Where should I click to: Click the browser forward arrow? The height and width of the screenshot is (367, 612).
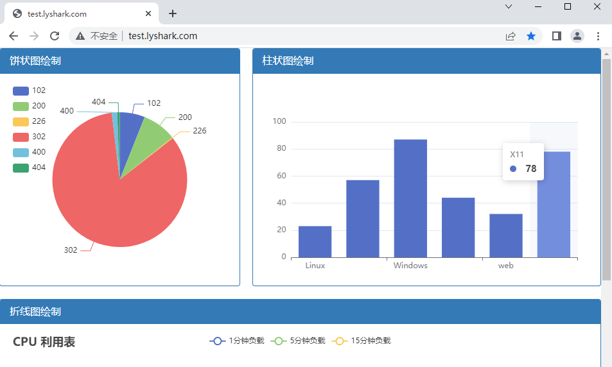34,36
